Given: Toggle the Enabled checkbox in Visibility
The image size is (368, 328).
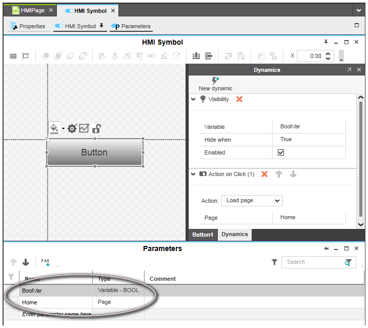Looking at the screenshot, I should pyautogui.click(x=281, y=152).
